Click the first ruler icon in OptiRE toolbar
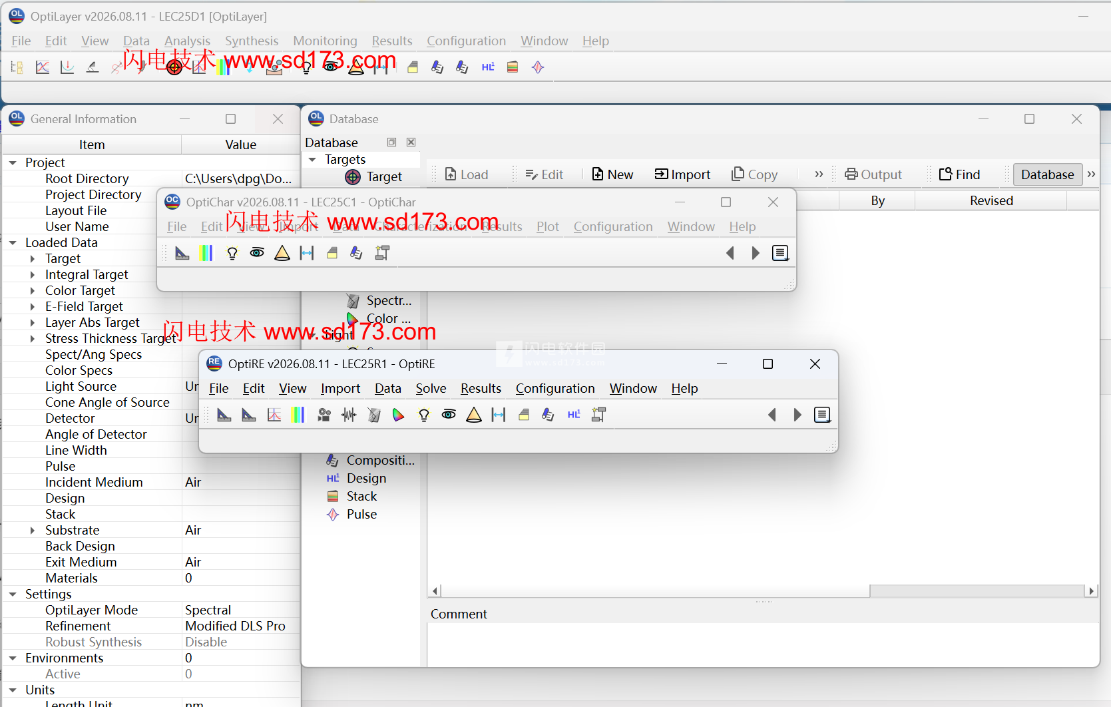1111x707 pixels. [x=224, y=415]
